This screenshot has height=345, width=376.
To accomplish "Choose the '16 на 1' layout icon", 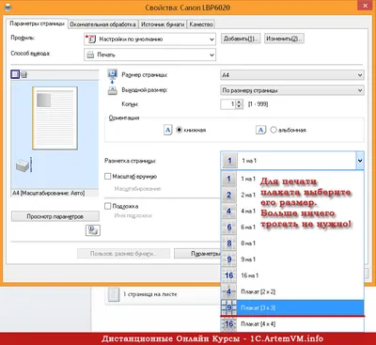I will 229,275.
